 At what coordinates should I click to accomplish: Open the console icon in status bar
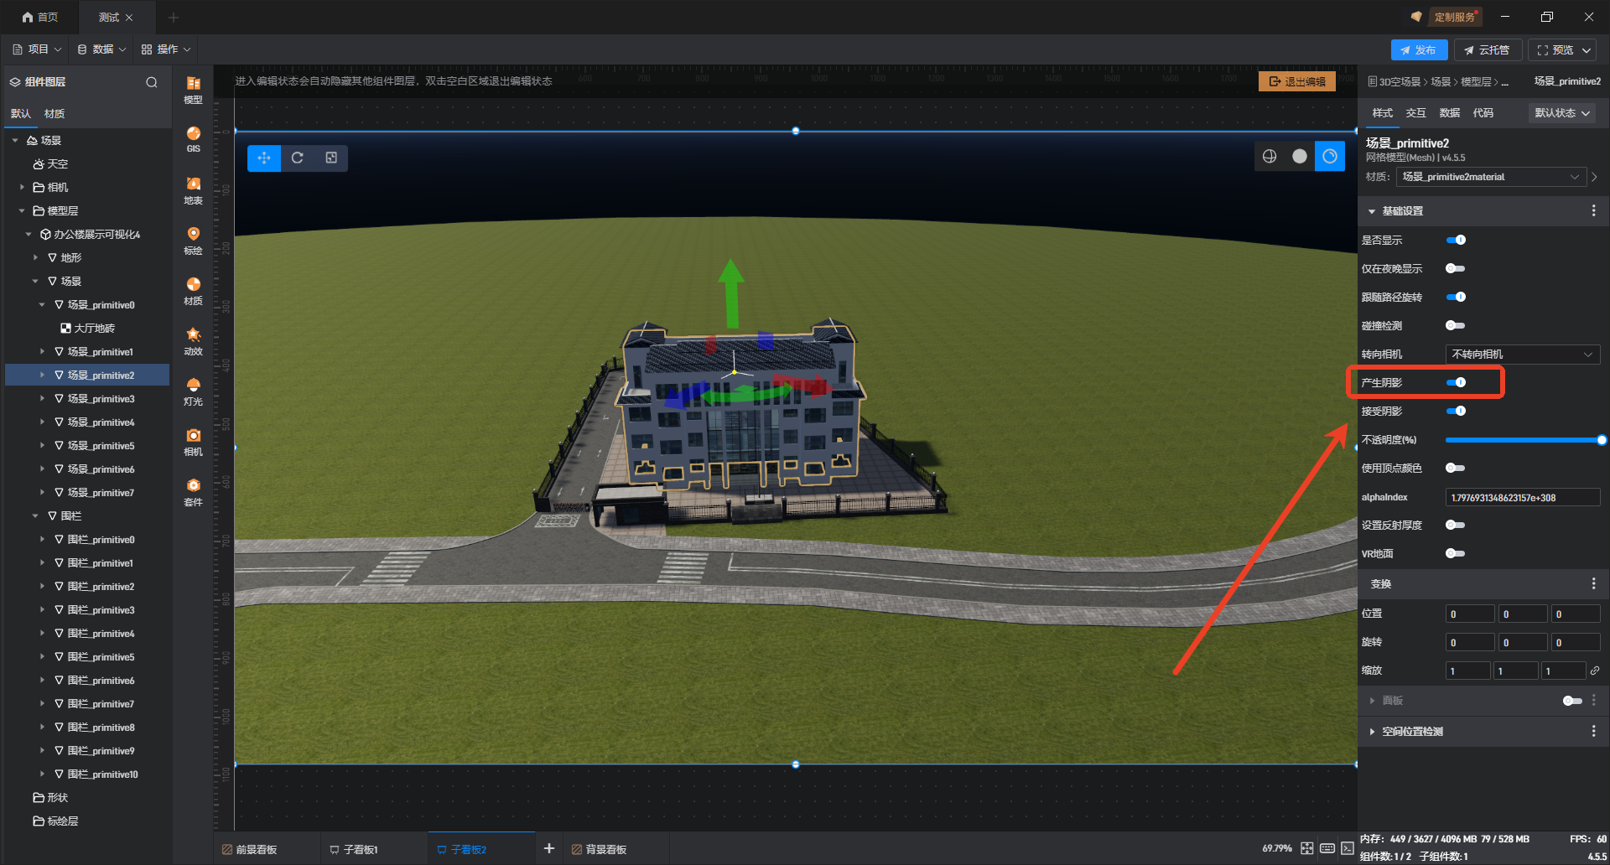coord(1348,848)
